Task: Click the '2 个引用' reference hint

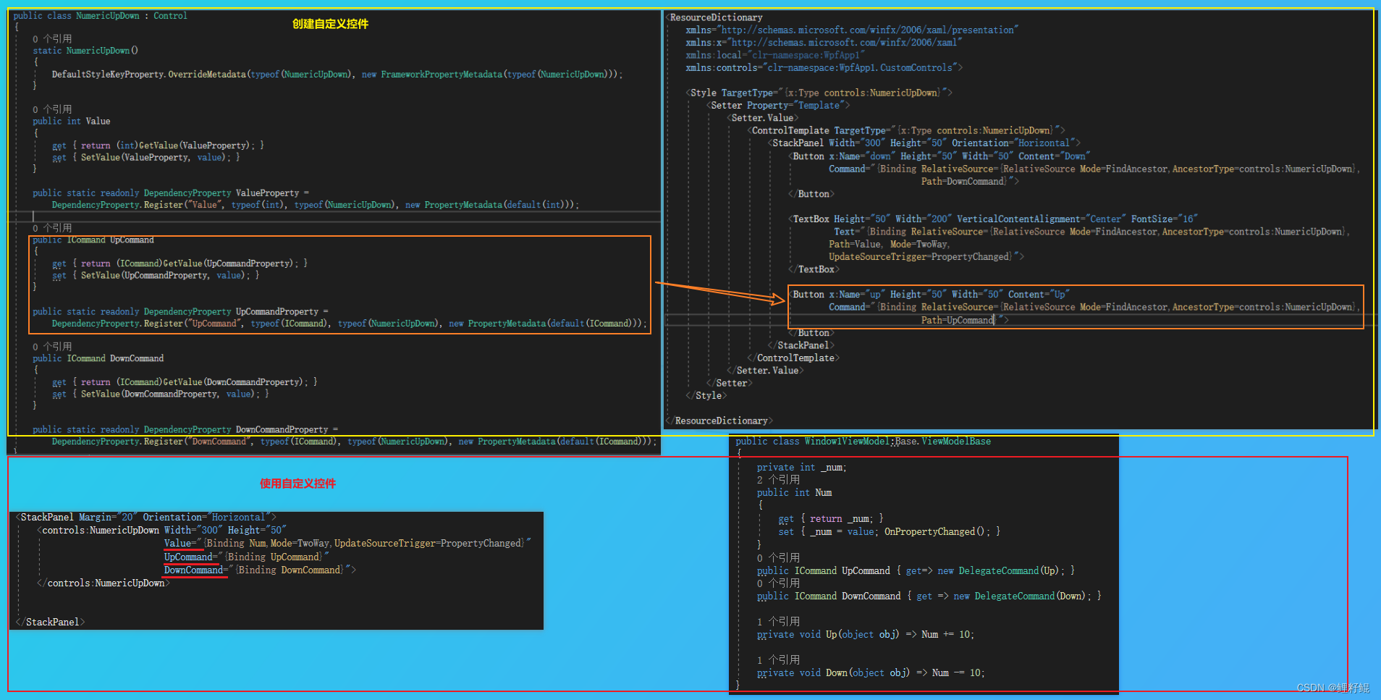Action: (x=778, y=480)
